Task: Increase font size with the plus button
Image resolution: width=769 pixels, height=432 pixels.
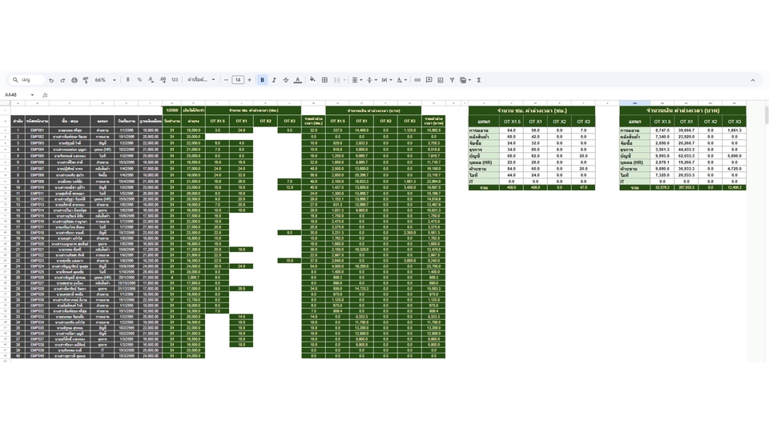Action: 250,80
